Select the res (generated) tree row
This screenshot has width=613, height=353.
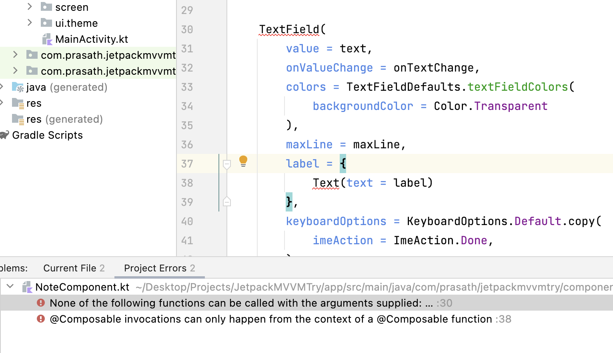point(64,119)
